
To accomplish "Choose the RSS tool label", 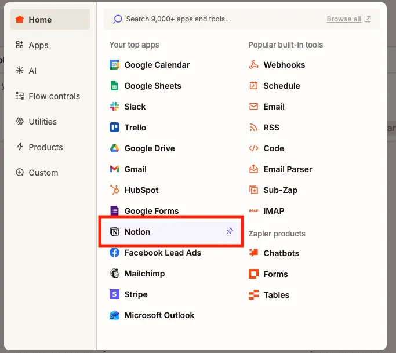I will [271, 128].
